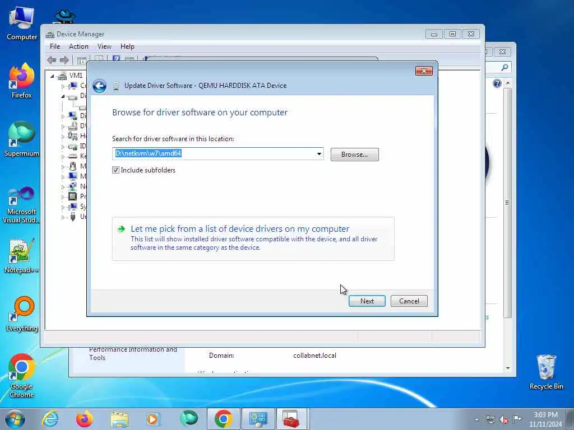The height and width of the screenshot is (430, 574).
Task: Launch Windows Media Player from taskbar
Action: (153, 419)
